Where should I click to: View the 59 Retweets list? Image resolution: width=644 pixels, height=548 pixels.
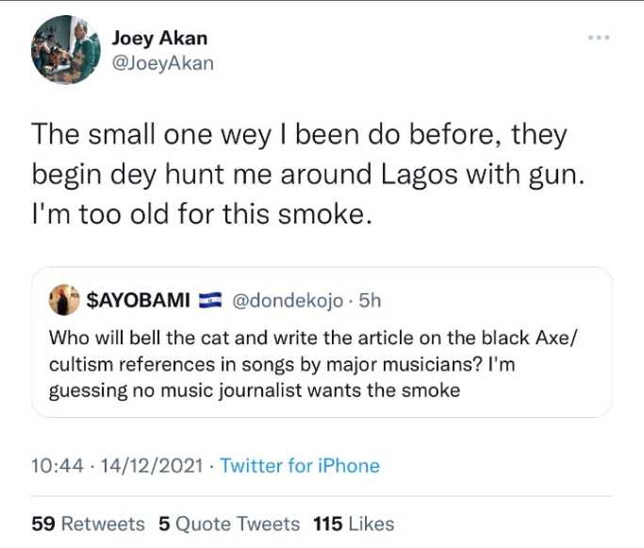(88, 523)
